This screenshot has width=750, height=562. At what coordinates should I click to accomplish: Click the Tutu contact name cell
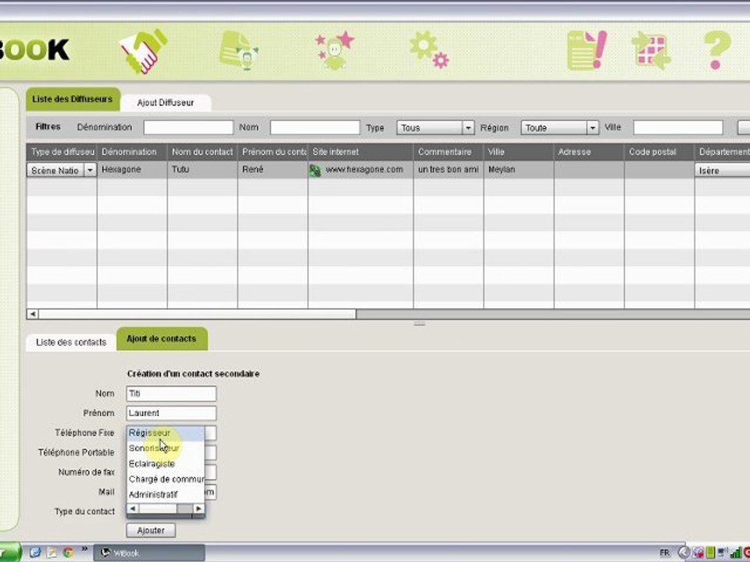202,170
